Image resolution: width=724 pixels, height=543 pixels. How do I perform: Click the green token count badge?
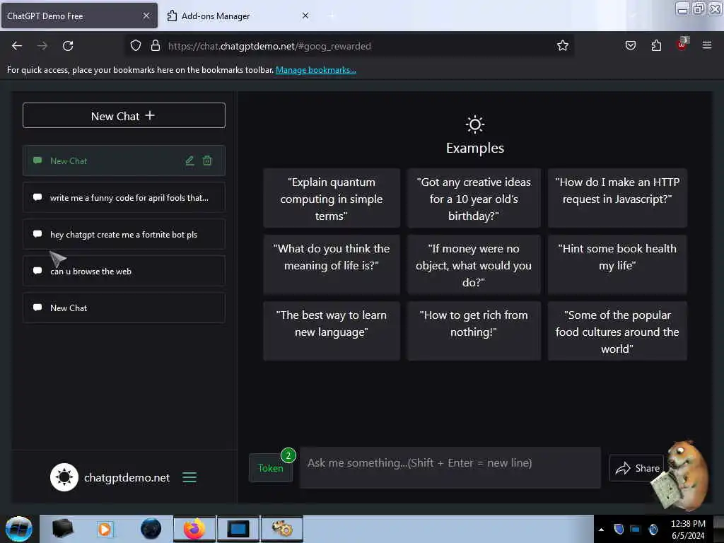(288, 455)
